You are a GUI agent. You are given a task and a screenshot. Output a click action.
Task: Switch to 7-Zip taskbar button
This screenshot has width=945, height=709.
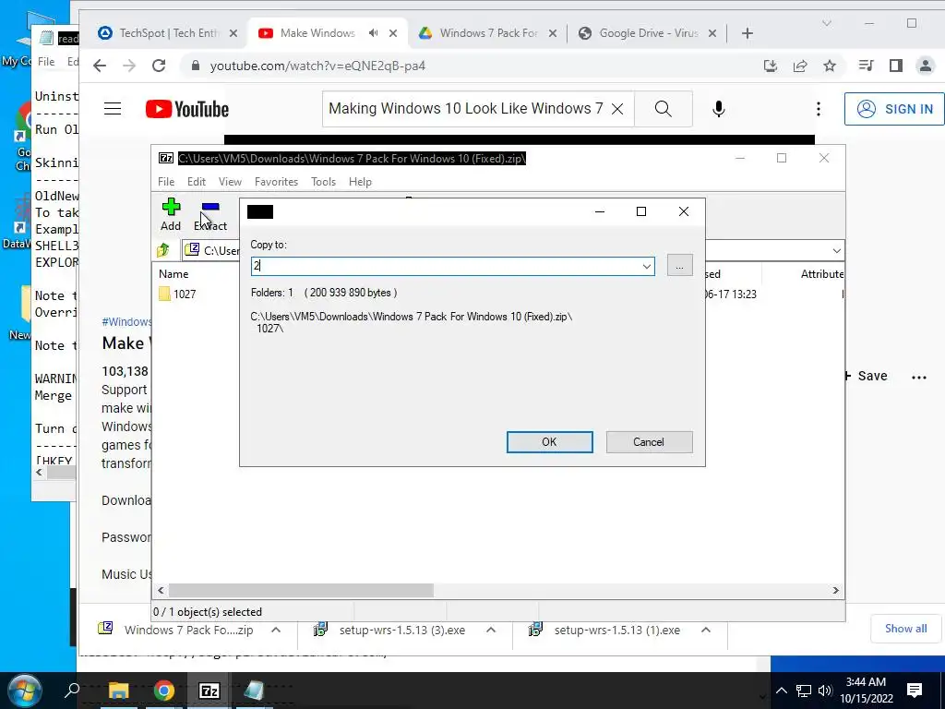tap(209, 691)
